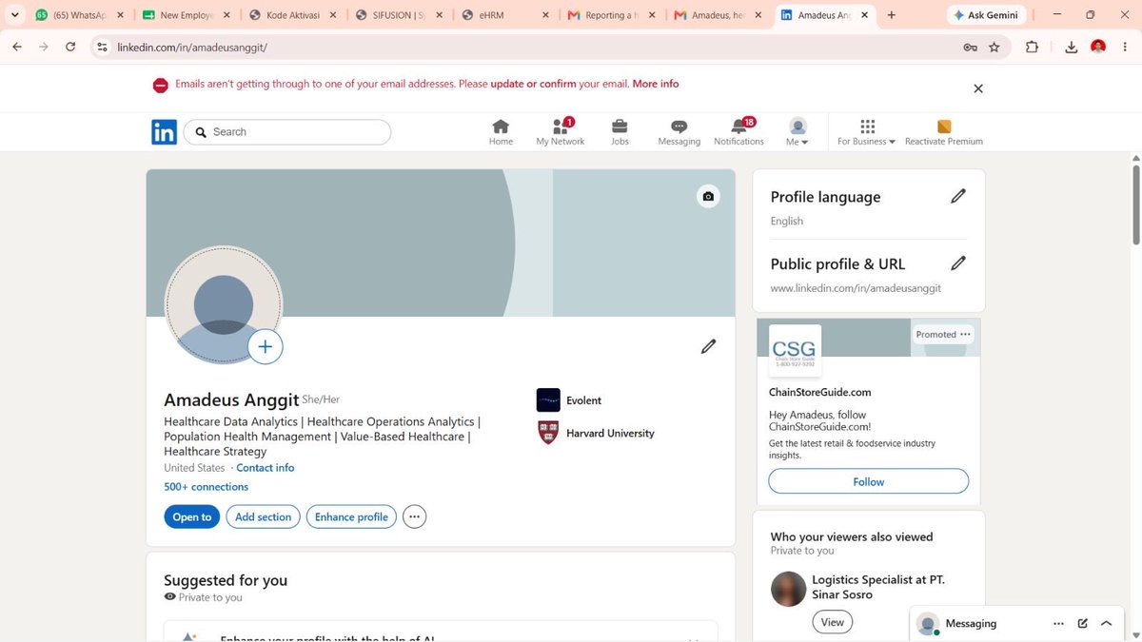The height and width of the screenshot is (642, 1142).
Task: Edit intro section pencil icon
Action: click(708, 346)
